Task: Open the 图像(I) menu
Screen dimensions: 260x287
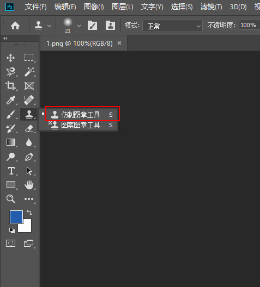Action: [x=94, y=7]
